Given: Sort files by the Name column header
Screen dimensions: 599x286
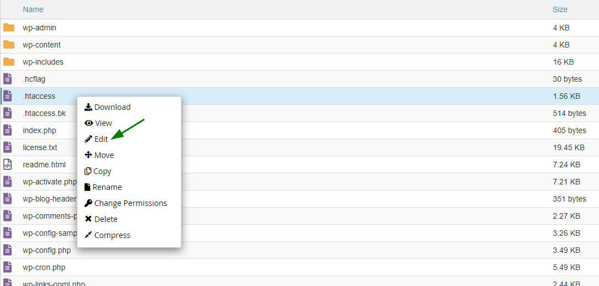Looking at the screenshot, I should coord(33,9).
